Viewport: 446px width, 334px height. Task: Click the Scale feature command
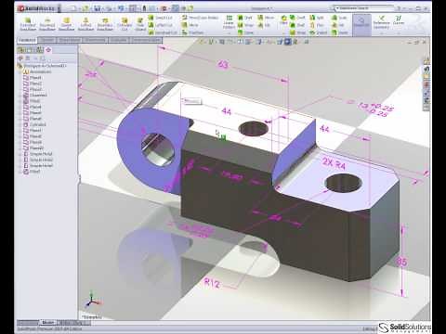pos(339,18)
